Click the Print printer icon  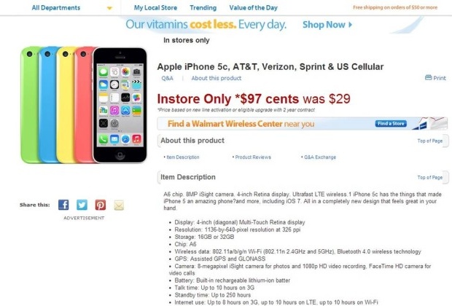pyautogui.click(x=429, y=77)
